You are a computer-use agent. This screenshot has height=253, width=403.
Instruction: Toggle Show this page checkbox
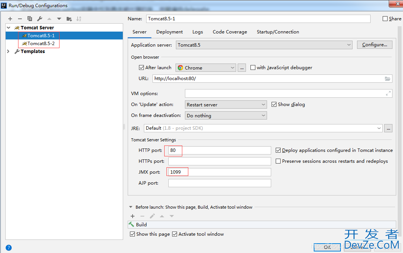click(x=132, y=234)
